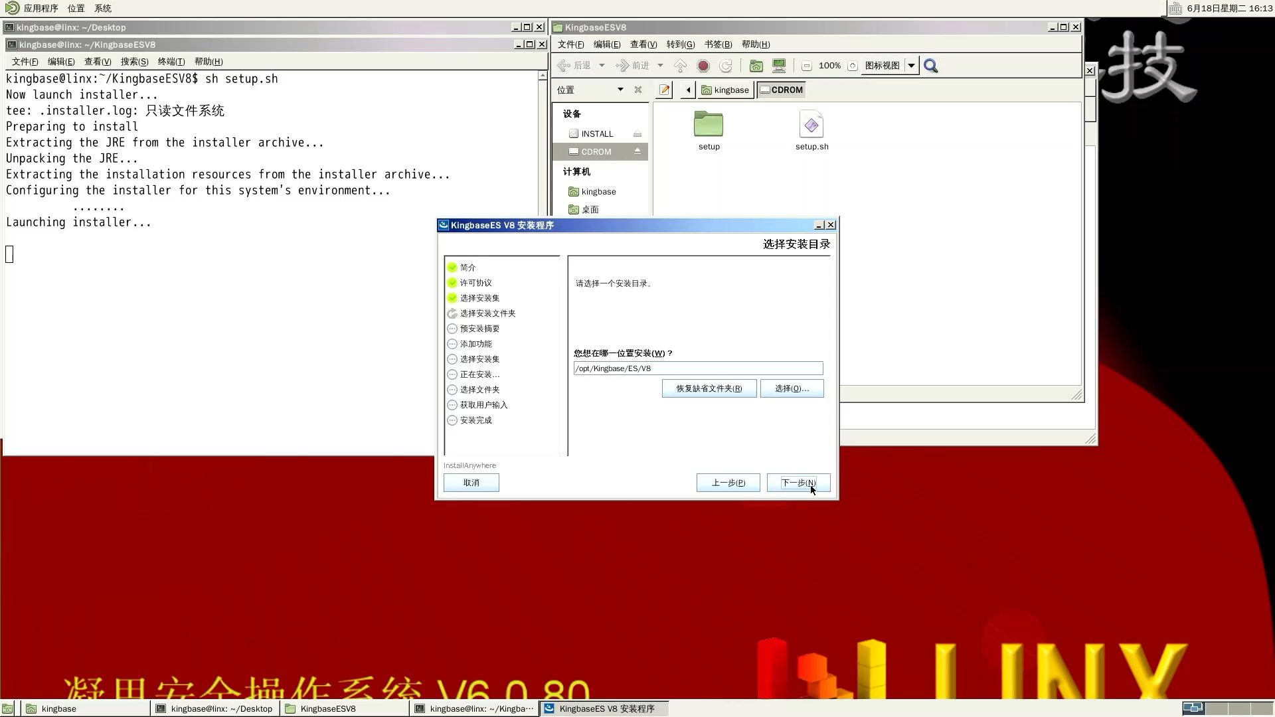Eject the INSTALL device
The width and height of the screenshot is (1275, 717).
pyautogui.click(x=637, y=133)
